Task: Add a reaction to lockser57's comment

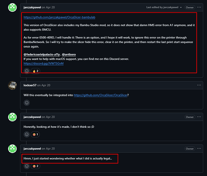Action: coord(27,103)
